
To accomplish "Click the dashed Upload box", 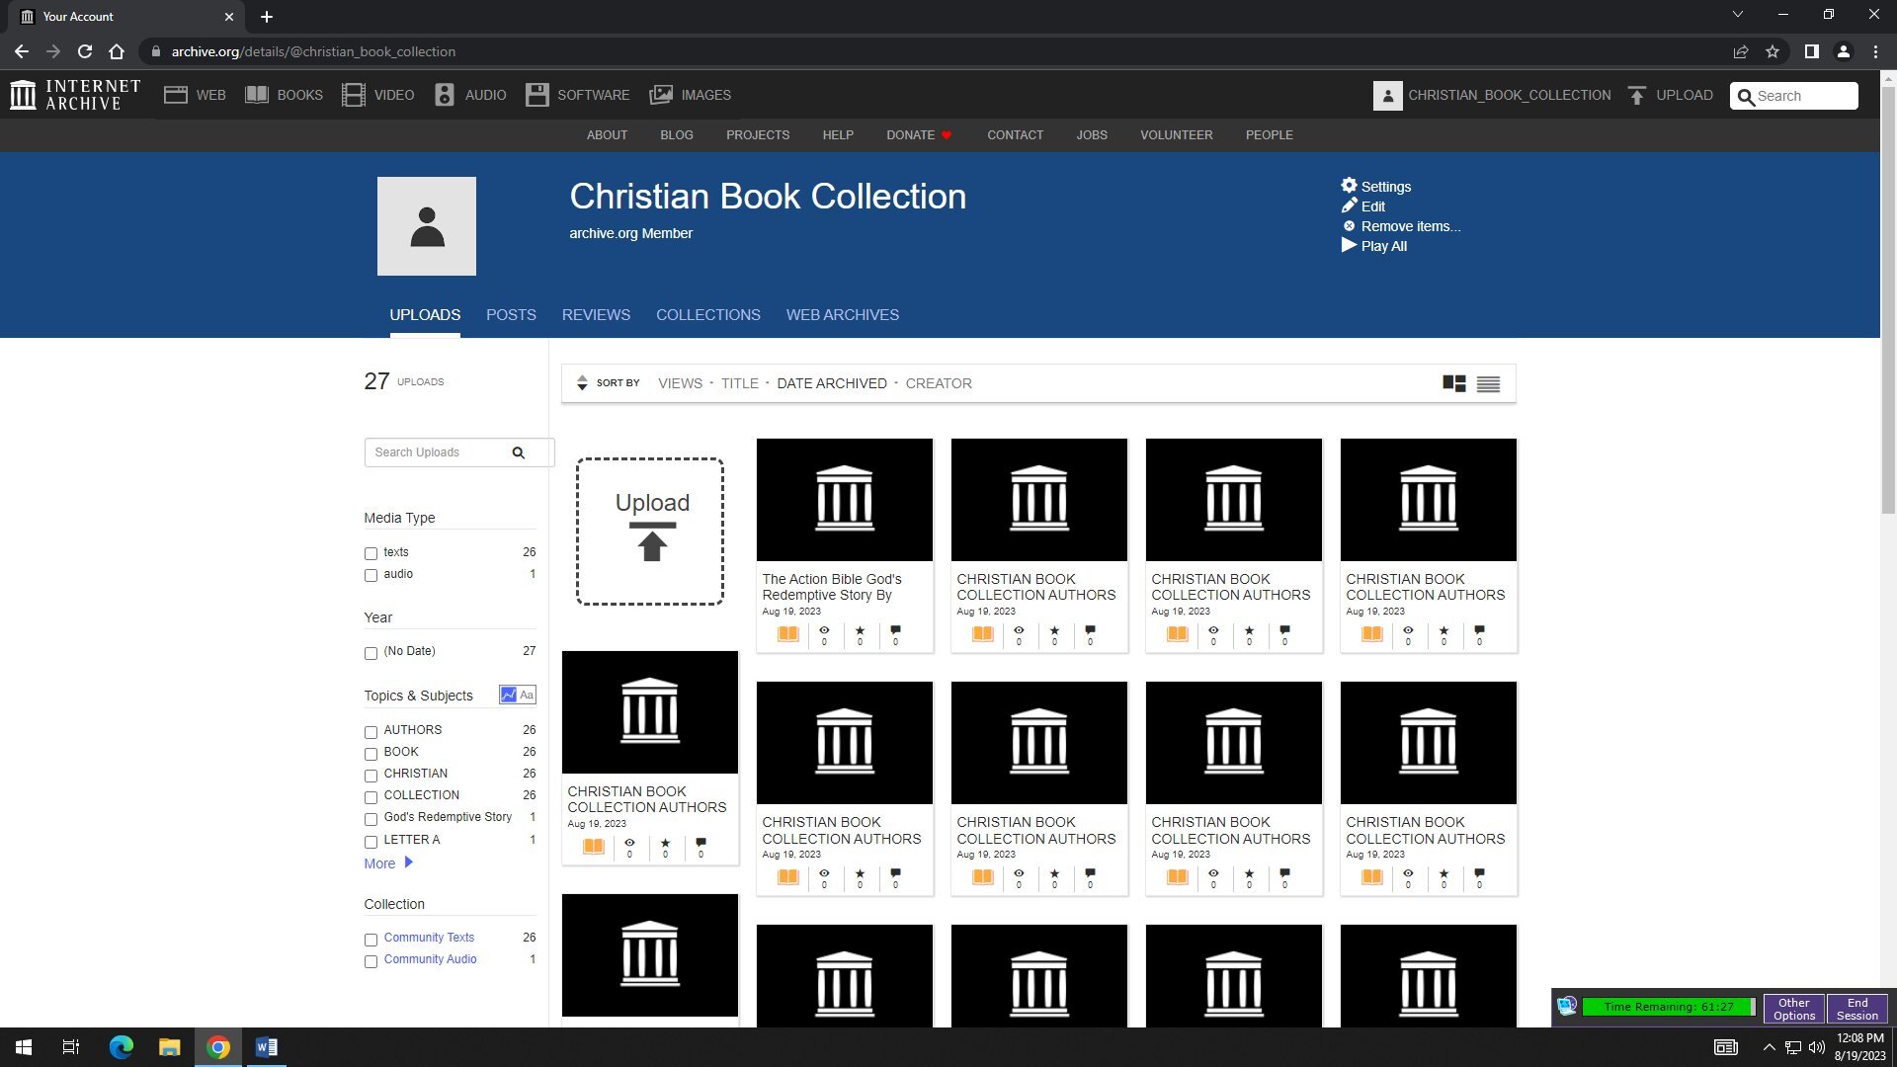I will pos(650,532).
